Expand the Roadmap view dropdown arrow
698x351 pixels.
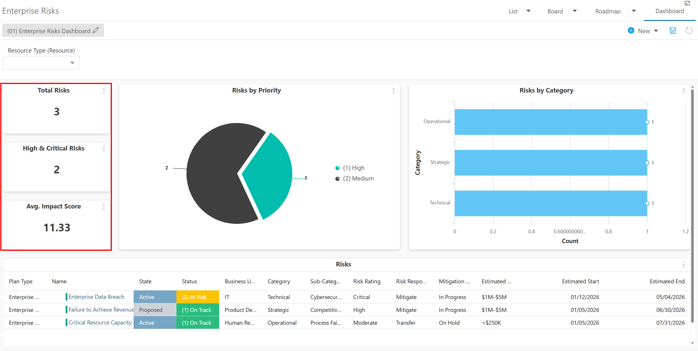click(x=634, y=11)
